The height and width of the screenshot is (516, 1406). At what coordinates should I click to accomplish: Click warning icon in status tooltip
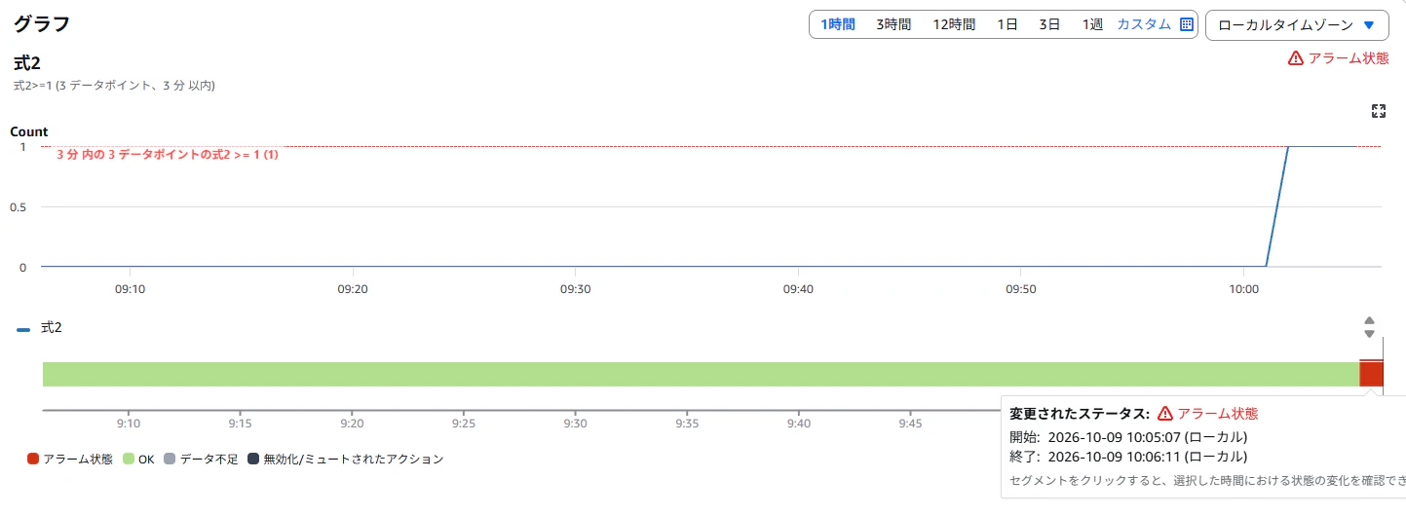point(1165,414)
